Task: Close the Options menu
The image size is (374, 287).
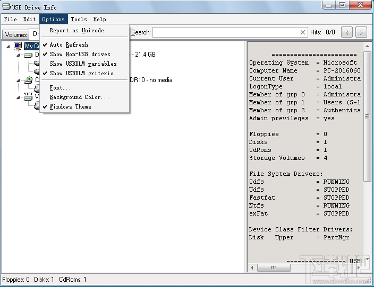Action: [54, 19]
